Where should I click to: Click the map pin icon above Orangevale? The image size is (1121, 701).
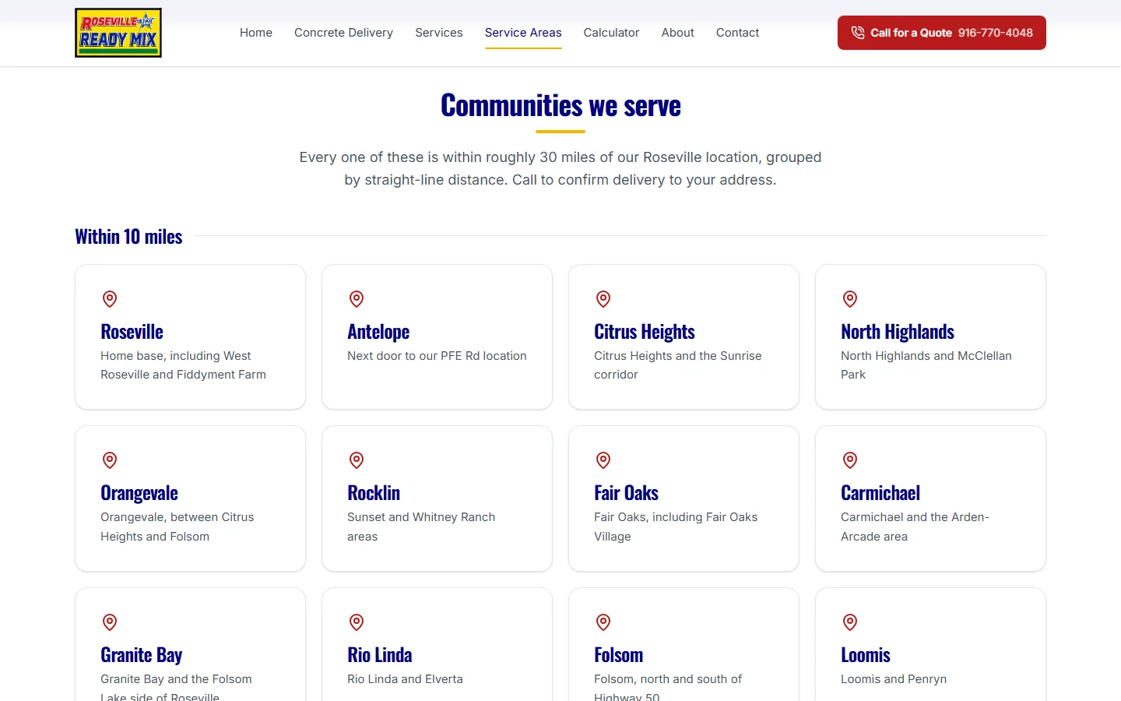(x=110, y=460)
